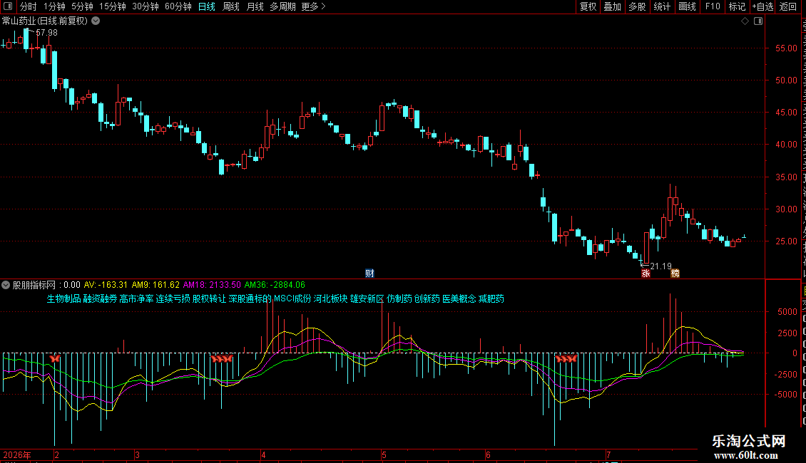
Task: Open the 画线 drawing tools
Action: pos(687,6)
